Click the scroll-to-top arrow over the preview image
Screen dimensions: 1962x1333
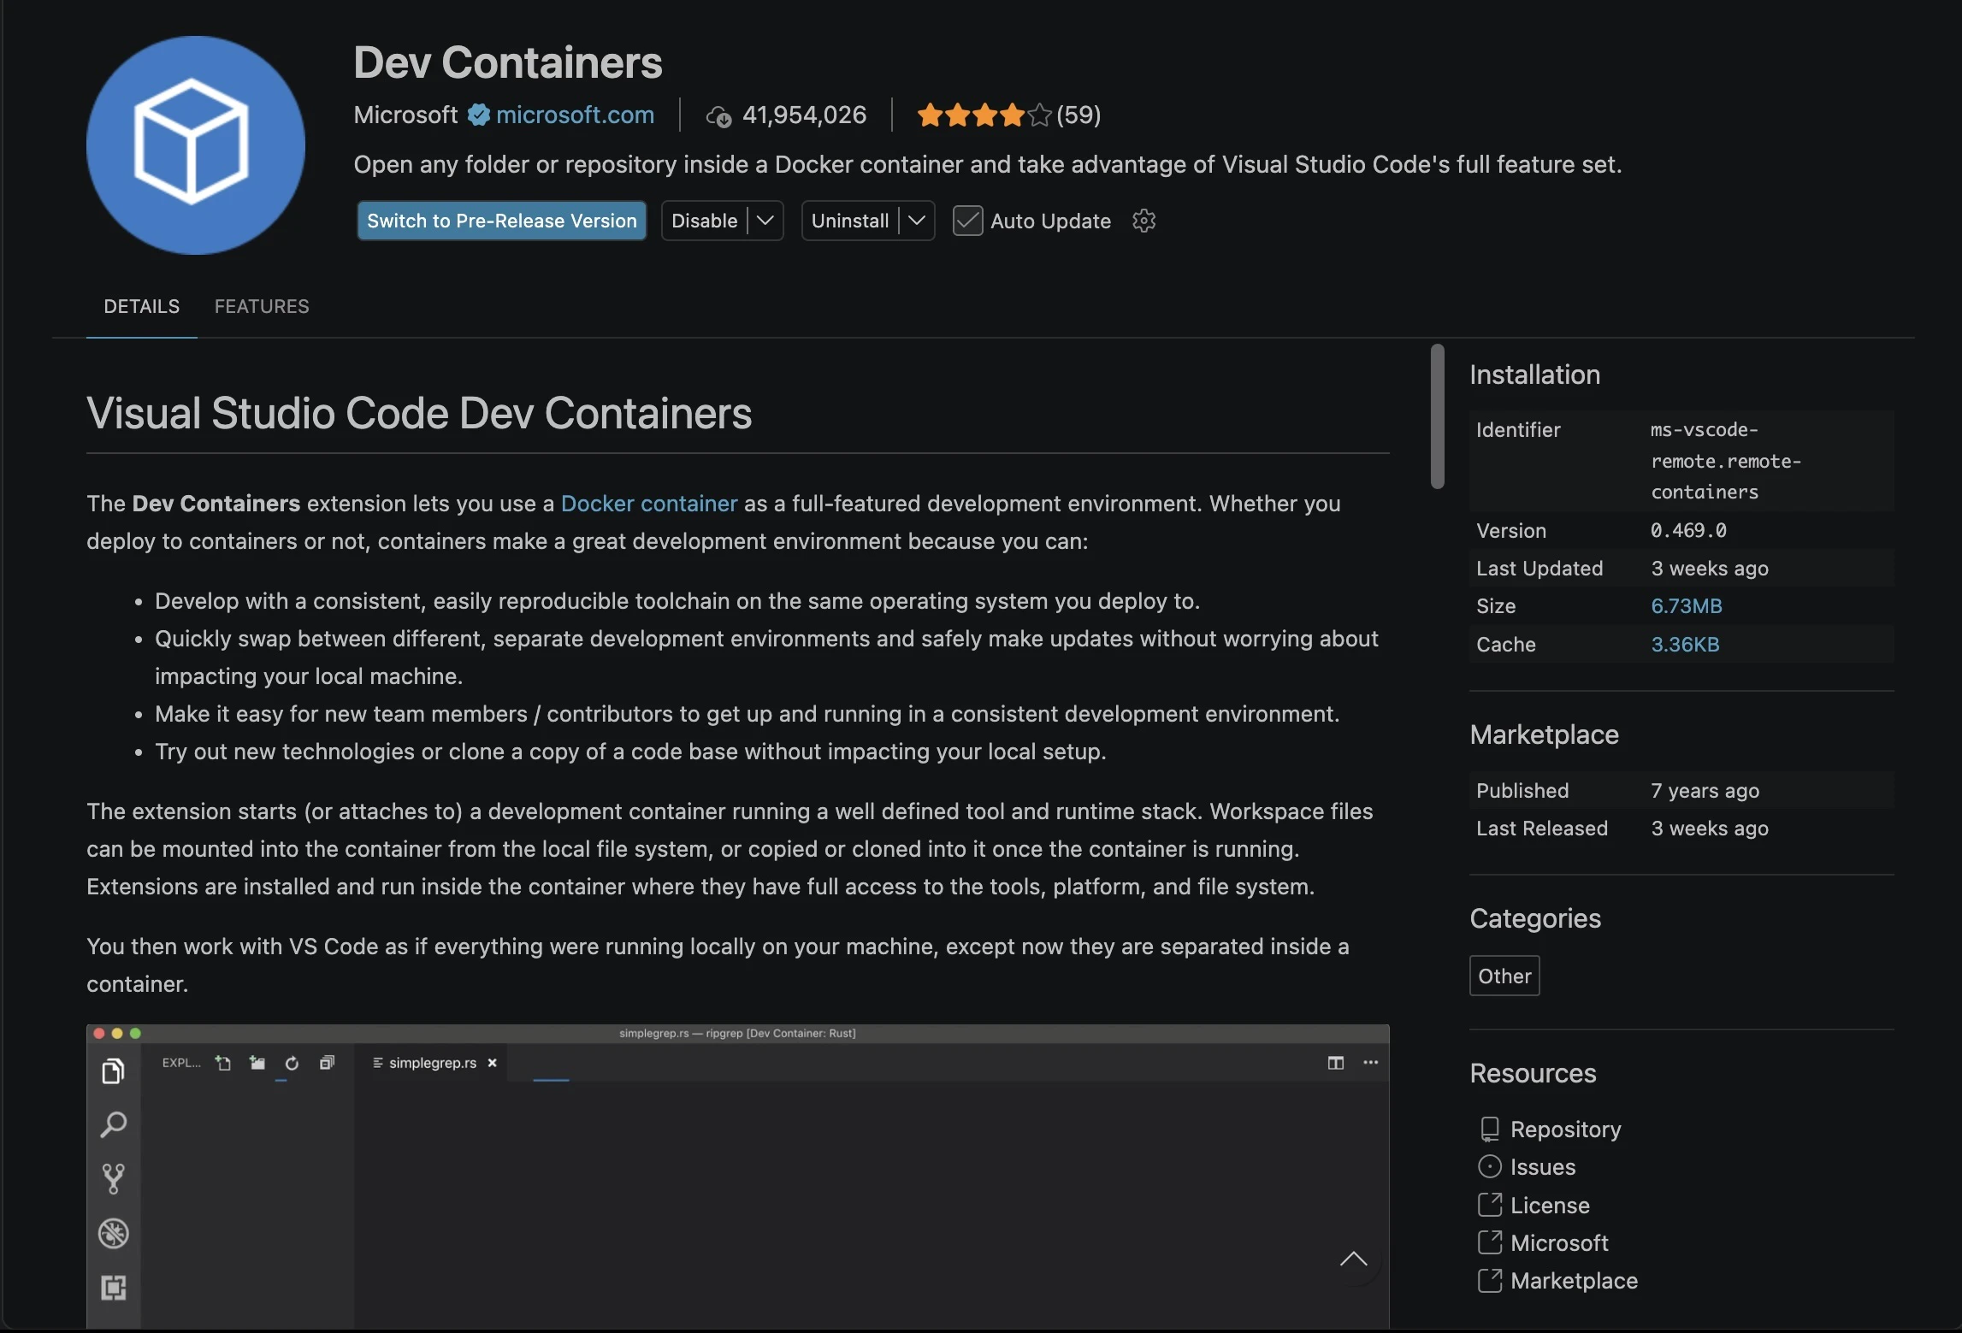[x=1353, y=1259]
